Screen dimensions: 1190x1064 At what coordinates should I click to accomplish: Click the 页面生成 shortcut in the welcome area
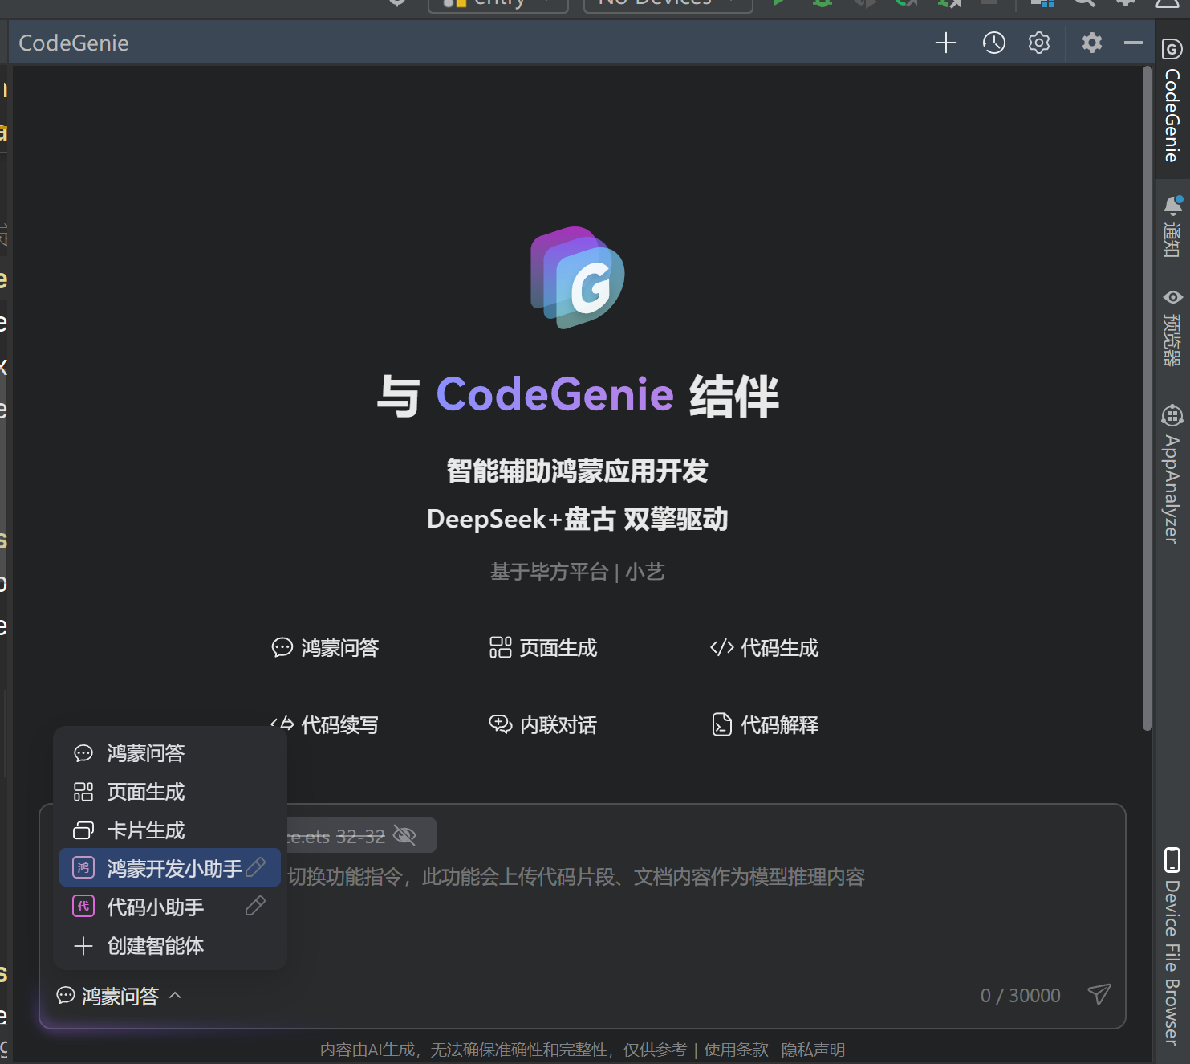click(543, 648)
